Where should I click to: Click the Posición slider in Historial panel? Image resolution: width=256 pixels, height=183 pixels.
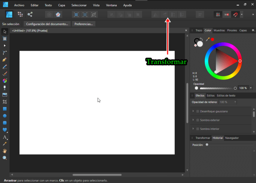click(207, 145)
